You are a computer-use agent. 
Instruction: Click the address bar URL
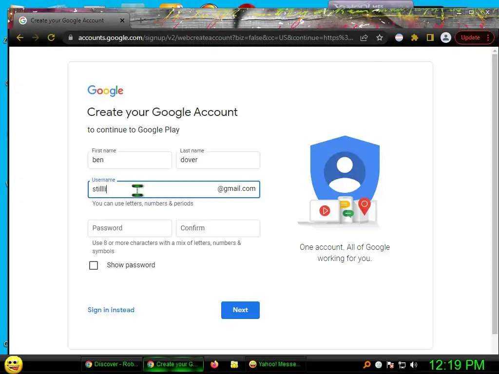point(215,37)
